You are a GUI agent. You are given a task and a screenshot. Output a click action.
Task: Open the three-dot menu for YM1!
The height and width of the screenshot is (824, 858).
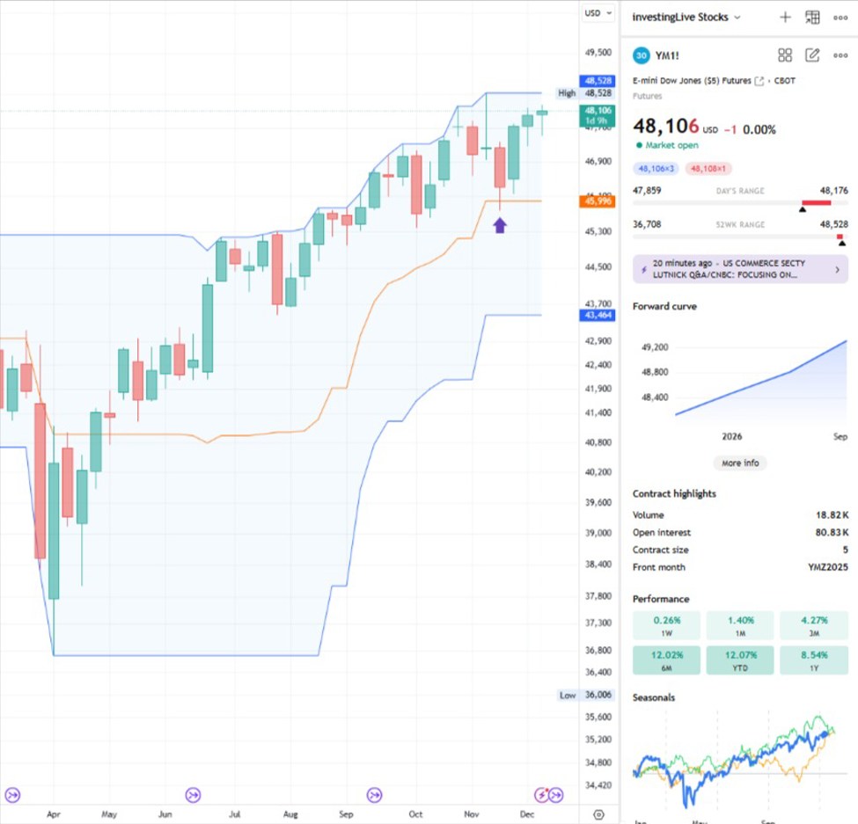coord(841,55)
